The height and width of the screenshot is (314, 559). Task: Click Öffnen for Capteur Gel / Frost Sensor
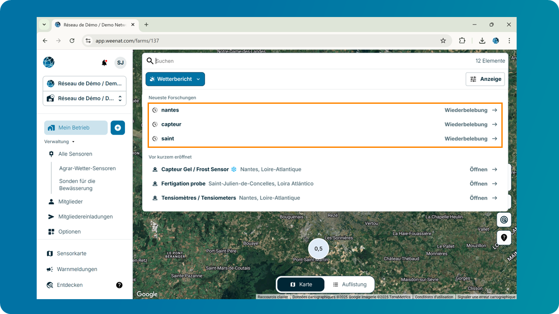[479, 169]
